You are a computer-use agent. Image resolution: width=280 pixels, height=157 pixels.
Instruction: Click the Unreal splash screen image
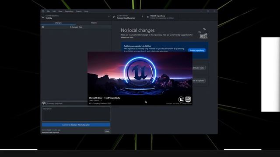tap(140, 78)
